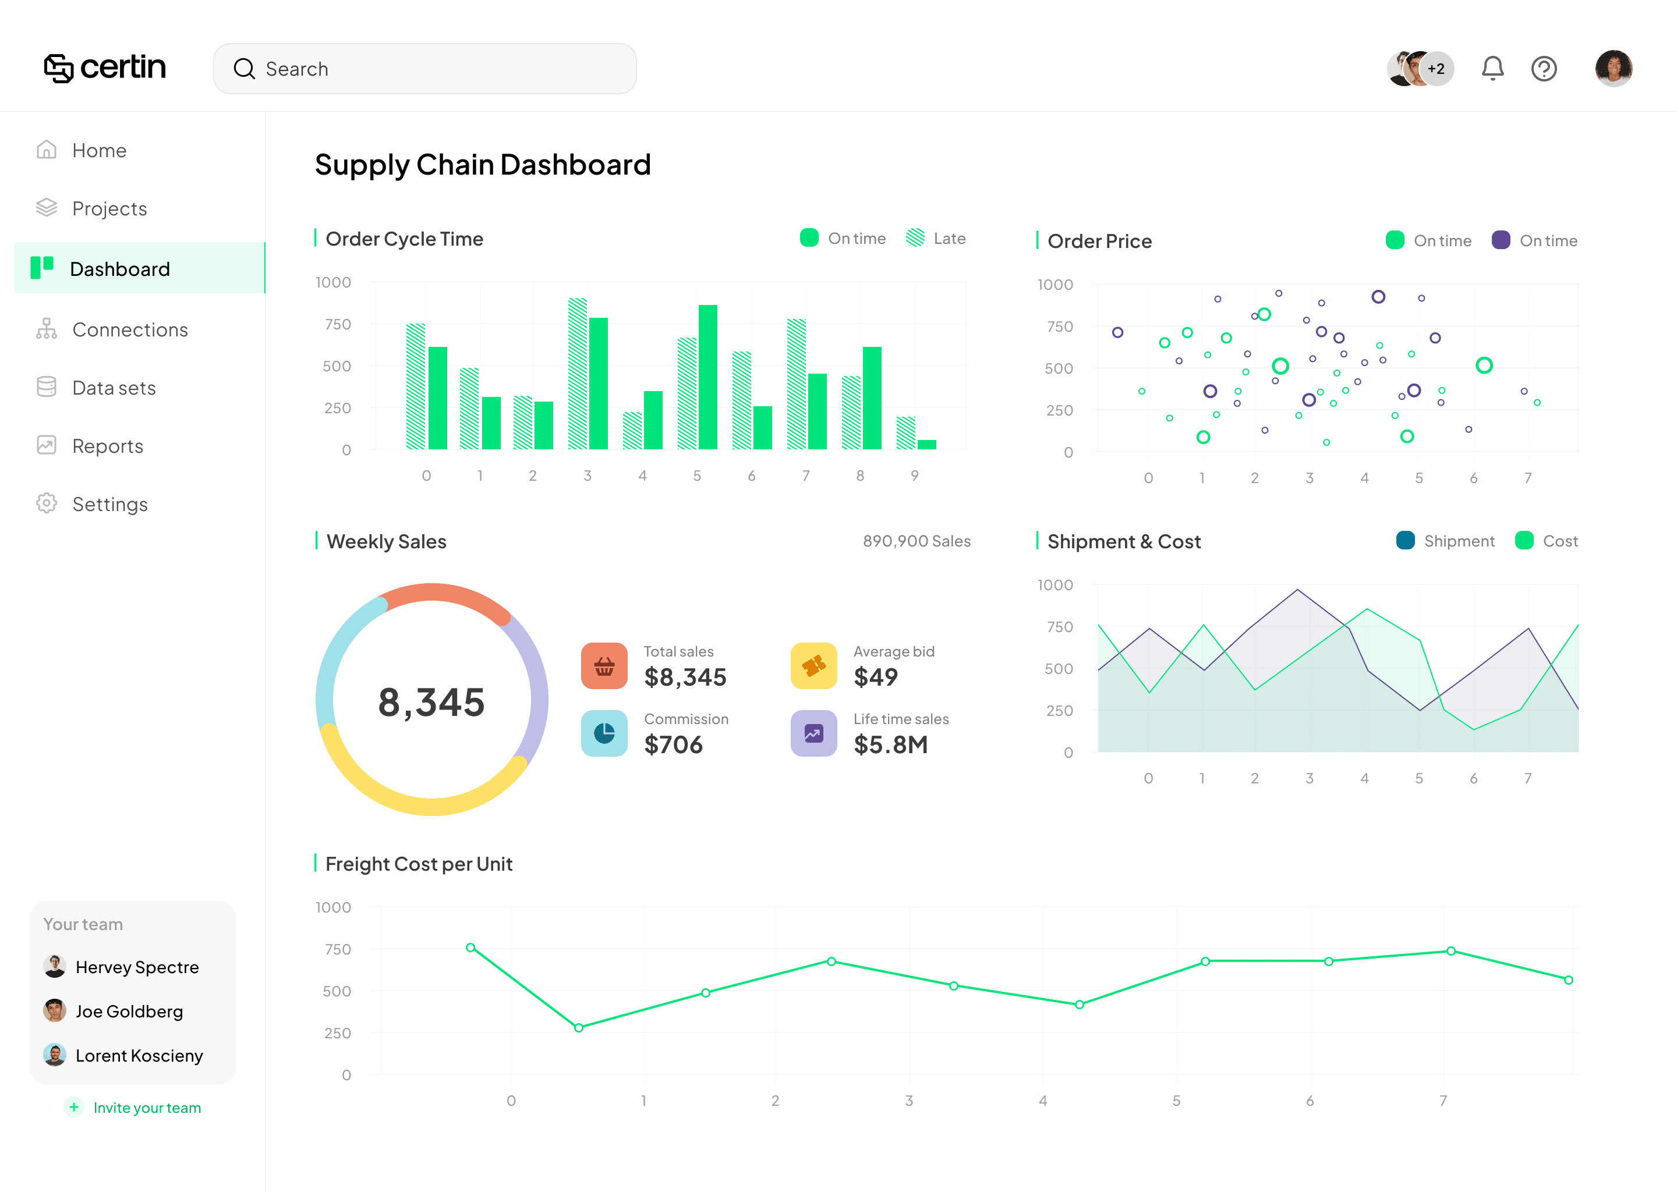This screenshot has height=1192, width=1677.
Task: Open the help question mark icon
Action: (x=1544, y=68)
